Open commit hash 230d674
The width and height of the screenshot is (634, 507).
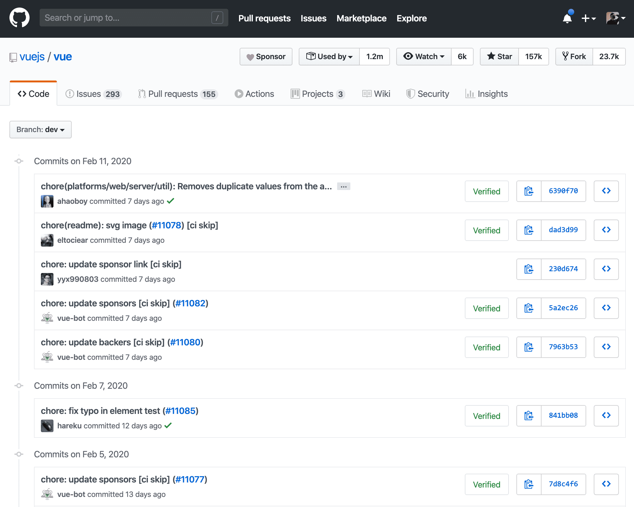[563, 269]
